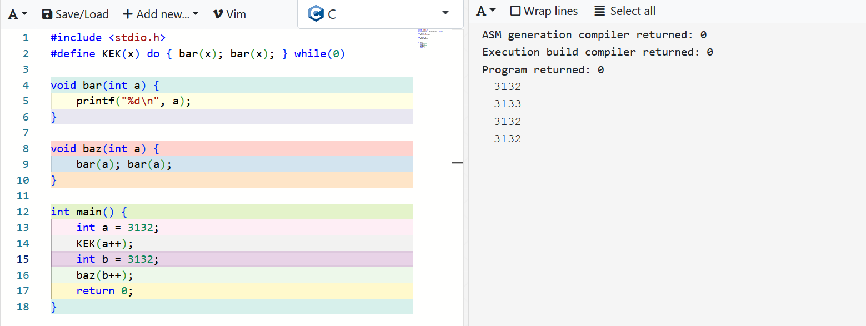Click the first 3132 output line
Screen dimensions: 866x326
pos(508,87)
